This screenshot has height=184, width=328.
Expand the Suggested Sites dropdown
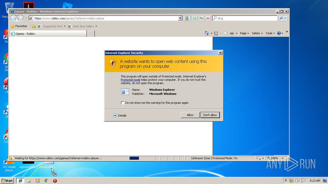pyautogui.click(x=65, y=26)
